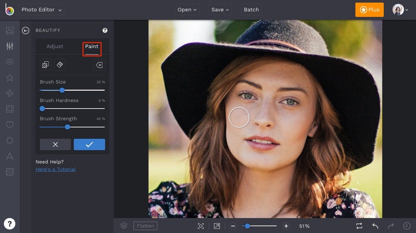Click the undo arrow in bottom bar

pyautogui.click(x=375, y=226)
